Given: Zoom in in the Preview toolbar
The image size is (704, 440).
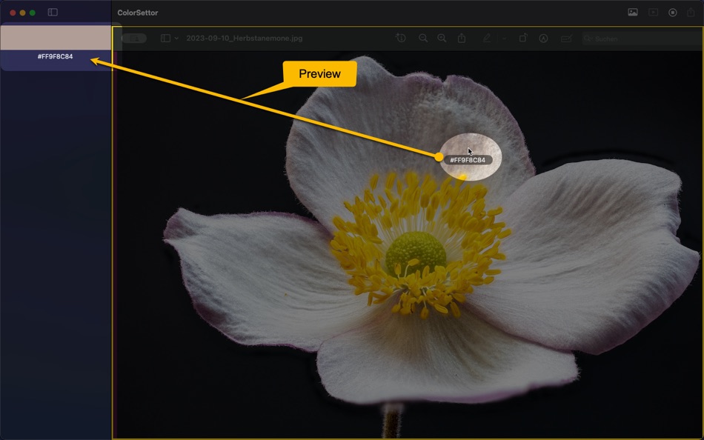Looking at the screenshot, I should (x=442, y=39).
